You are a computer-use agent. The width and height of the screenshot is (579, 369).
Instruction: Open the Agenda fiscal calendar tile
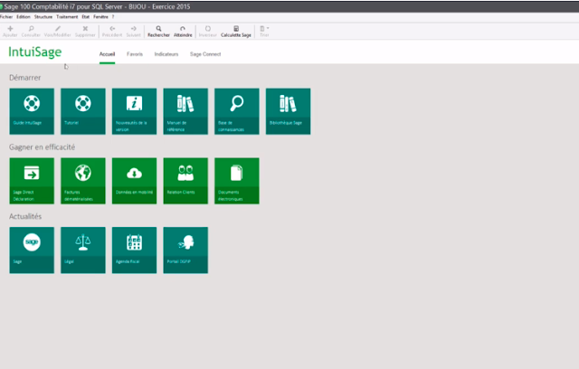[x=135, y=251]
